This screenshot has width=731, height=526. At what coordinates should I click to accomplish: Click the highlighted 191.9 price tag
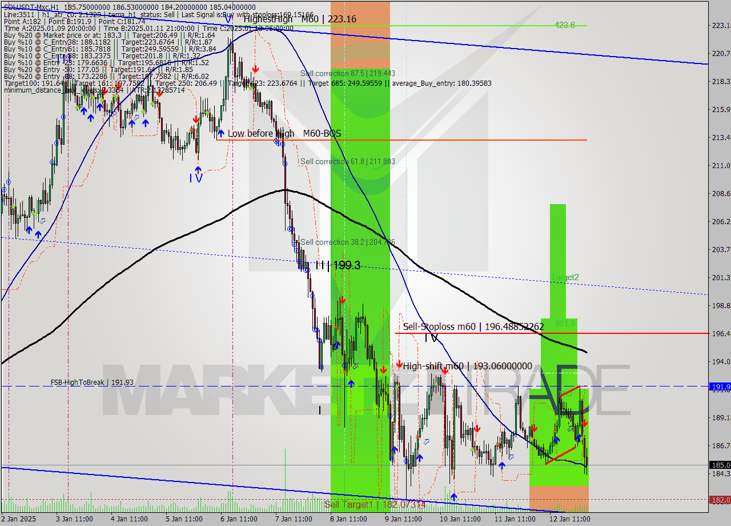coord(721,387)
